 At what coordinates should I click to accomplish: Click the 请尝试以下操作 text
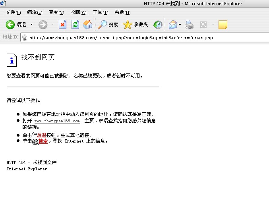24,100
